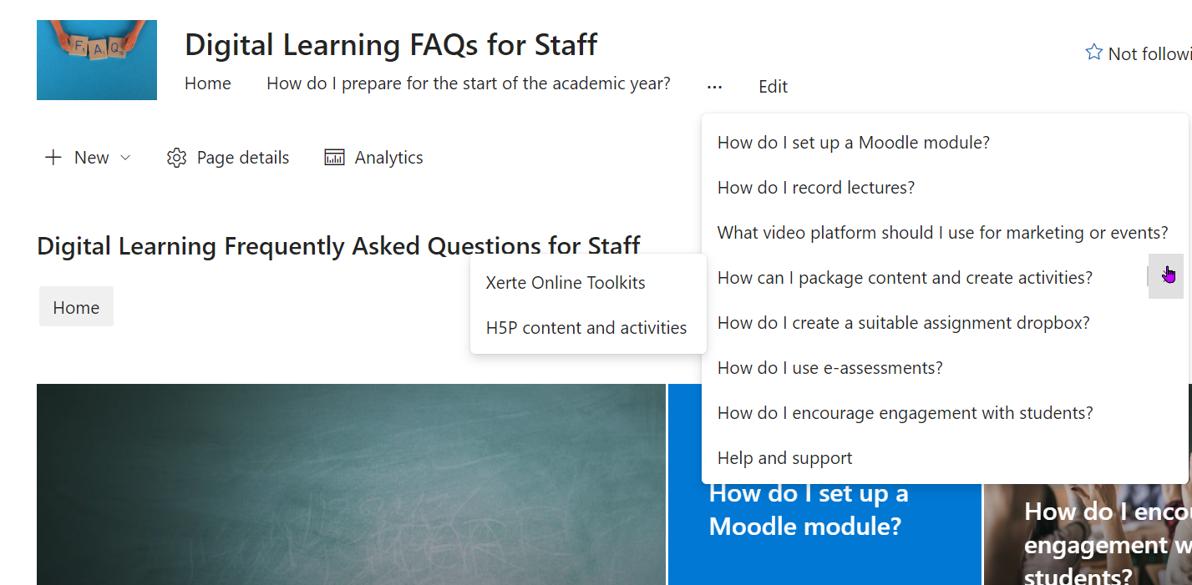Expand the New dropdown chevron
This screenshot has height=585, width=1192.
click(x=126, y=158)
